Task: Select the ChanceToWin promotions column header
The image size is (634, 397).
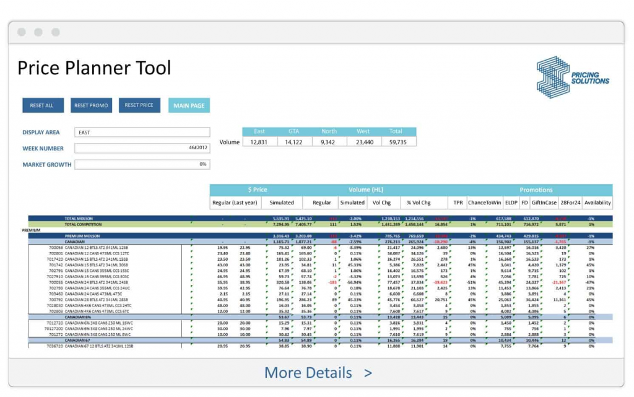Action: click(x=485, y=203)
